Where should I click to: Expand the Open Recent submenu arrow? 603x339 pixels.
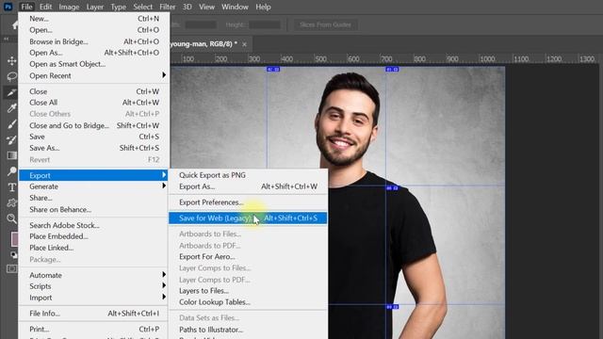164,75
